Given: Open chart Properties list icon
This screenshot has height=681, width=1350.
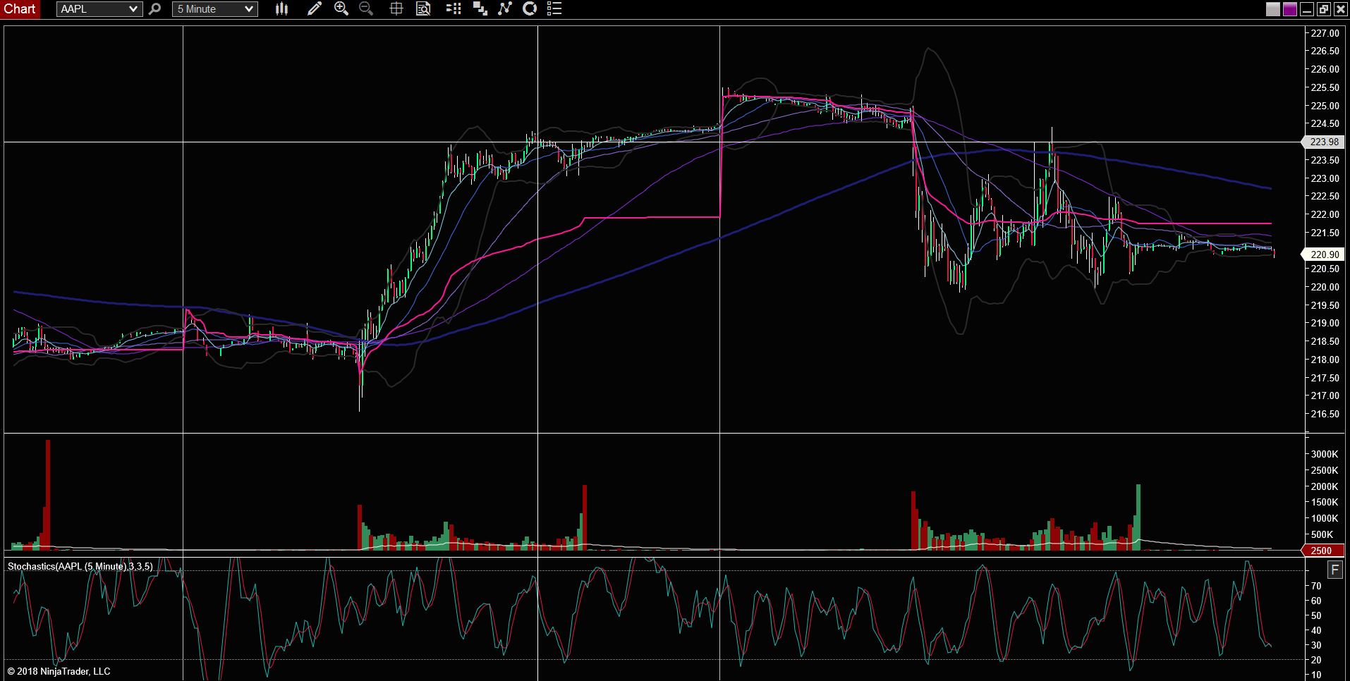Looking at the screenshot, I should pyautogui.click(x=554, y=9).
